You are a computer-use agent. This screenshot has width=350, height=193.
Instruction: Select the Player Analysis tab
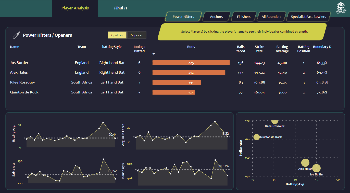75,8
